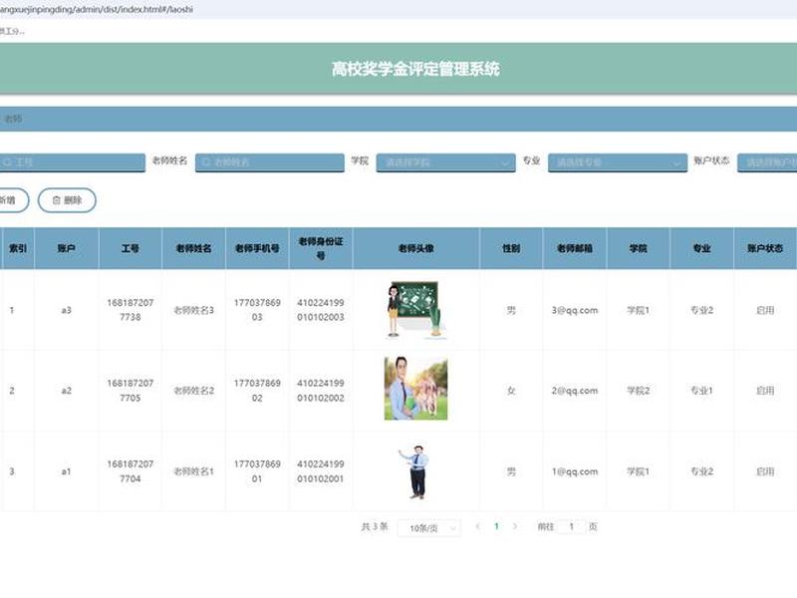Click name cell 老师姓名1

[x=193, y=471]
